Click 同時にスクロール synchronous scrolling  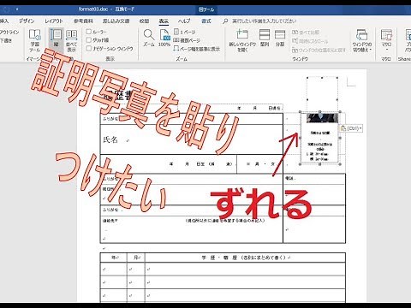click(x=310, y=41)
